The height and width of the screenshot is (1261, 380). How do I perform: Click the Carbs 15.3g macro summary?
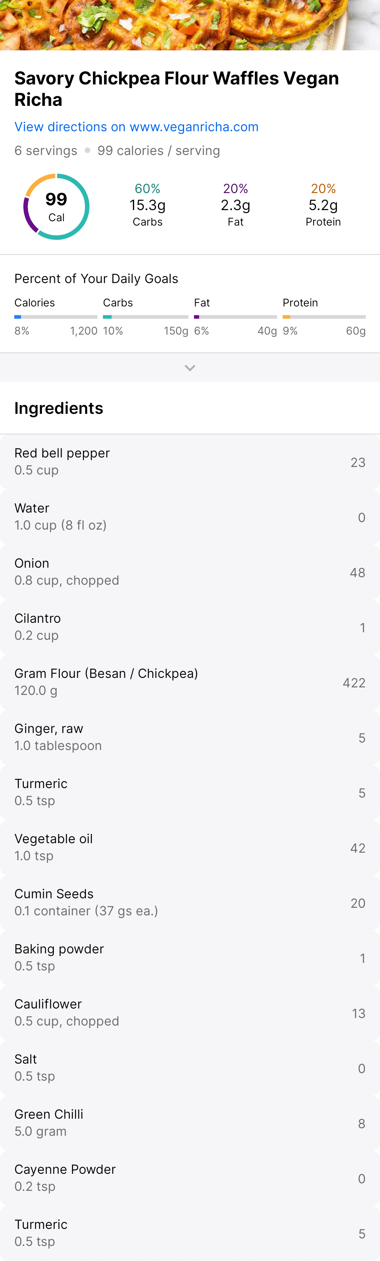click(147, 205)
